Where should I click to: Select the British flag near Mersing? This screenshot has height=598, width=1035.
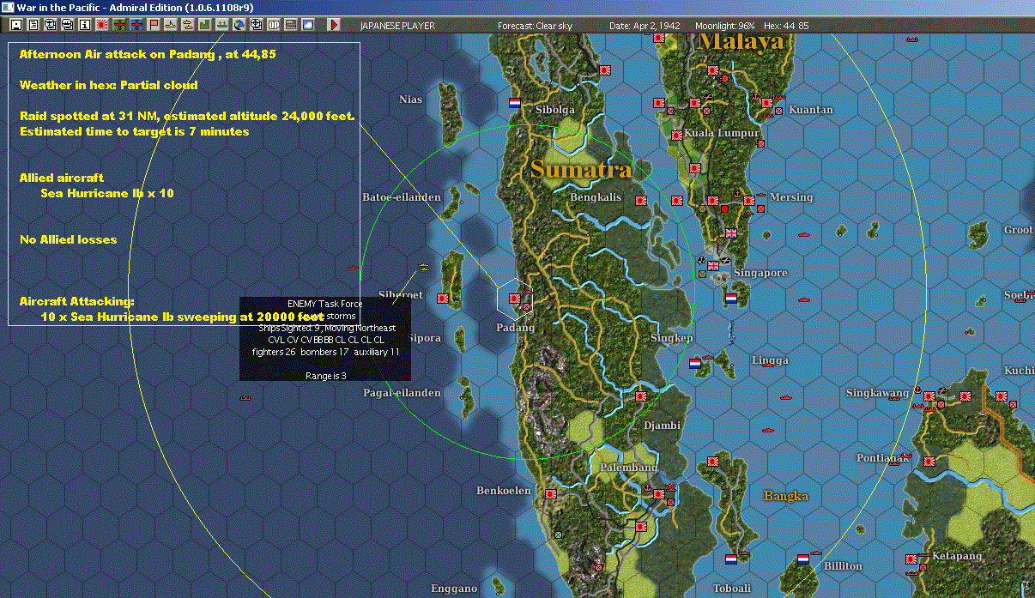click(x=731, y=233)
